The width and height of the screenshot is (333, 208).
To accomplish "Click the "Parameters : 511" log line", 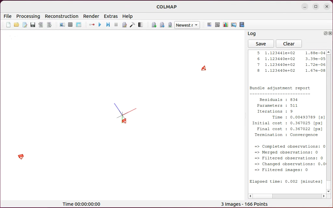I will click(277, 105).
